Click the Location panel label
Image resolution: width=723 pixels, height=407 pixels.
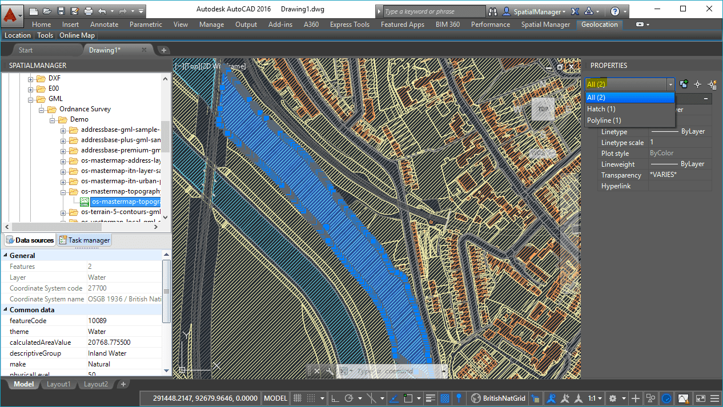pyautogui.click(x=18, y=35)
